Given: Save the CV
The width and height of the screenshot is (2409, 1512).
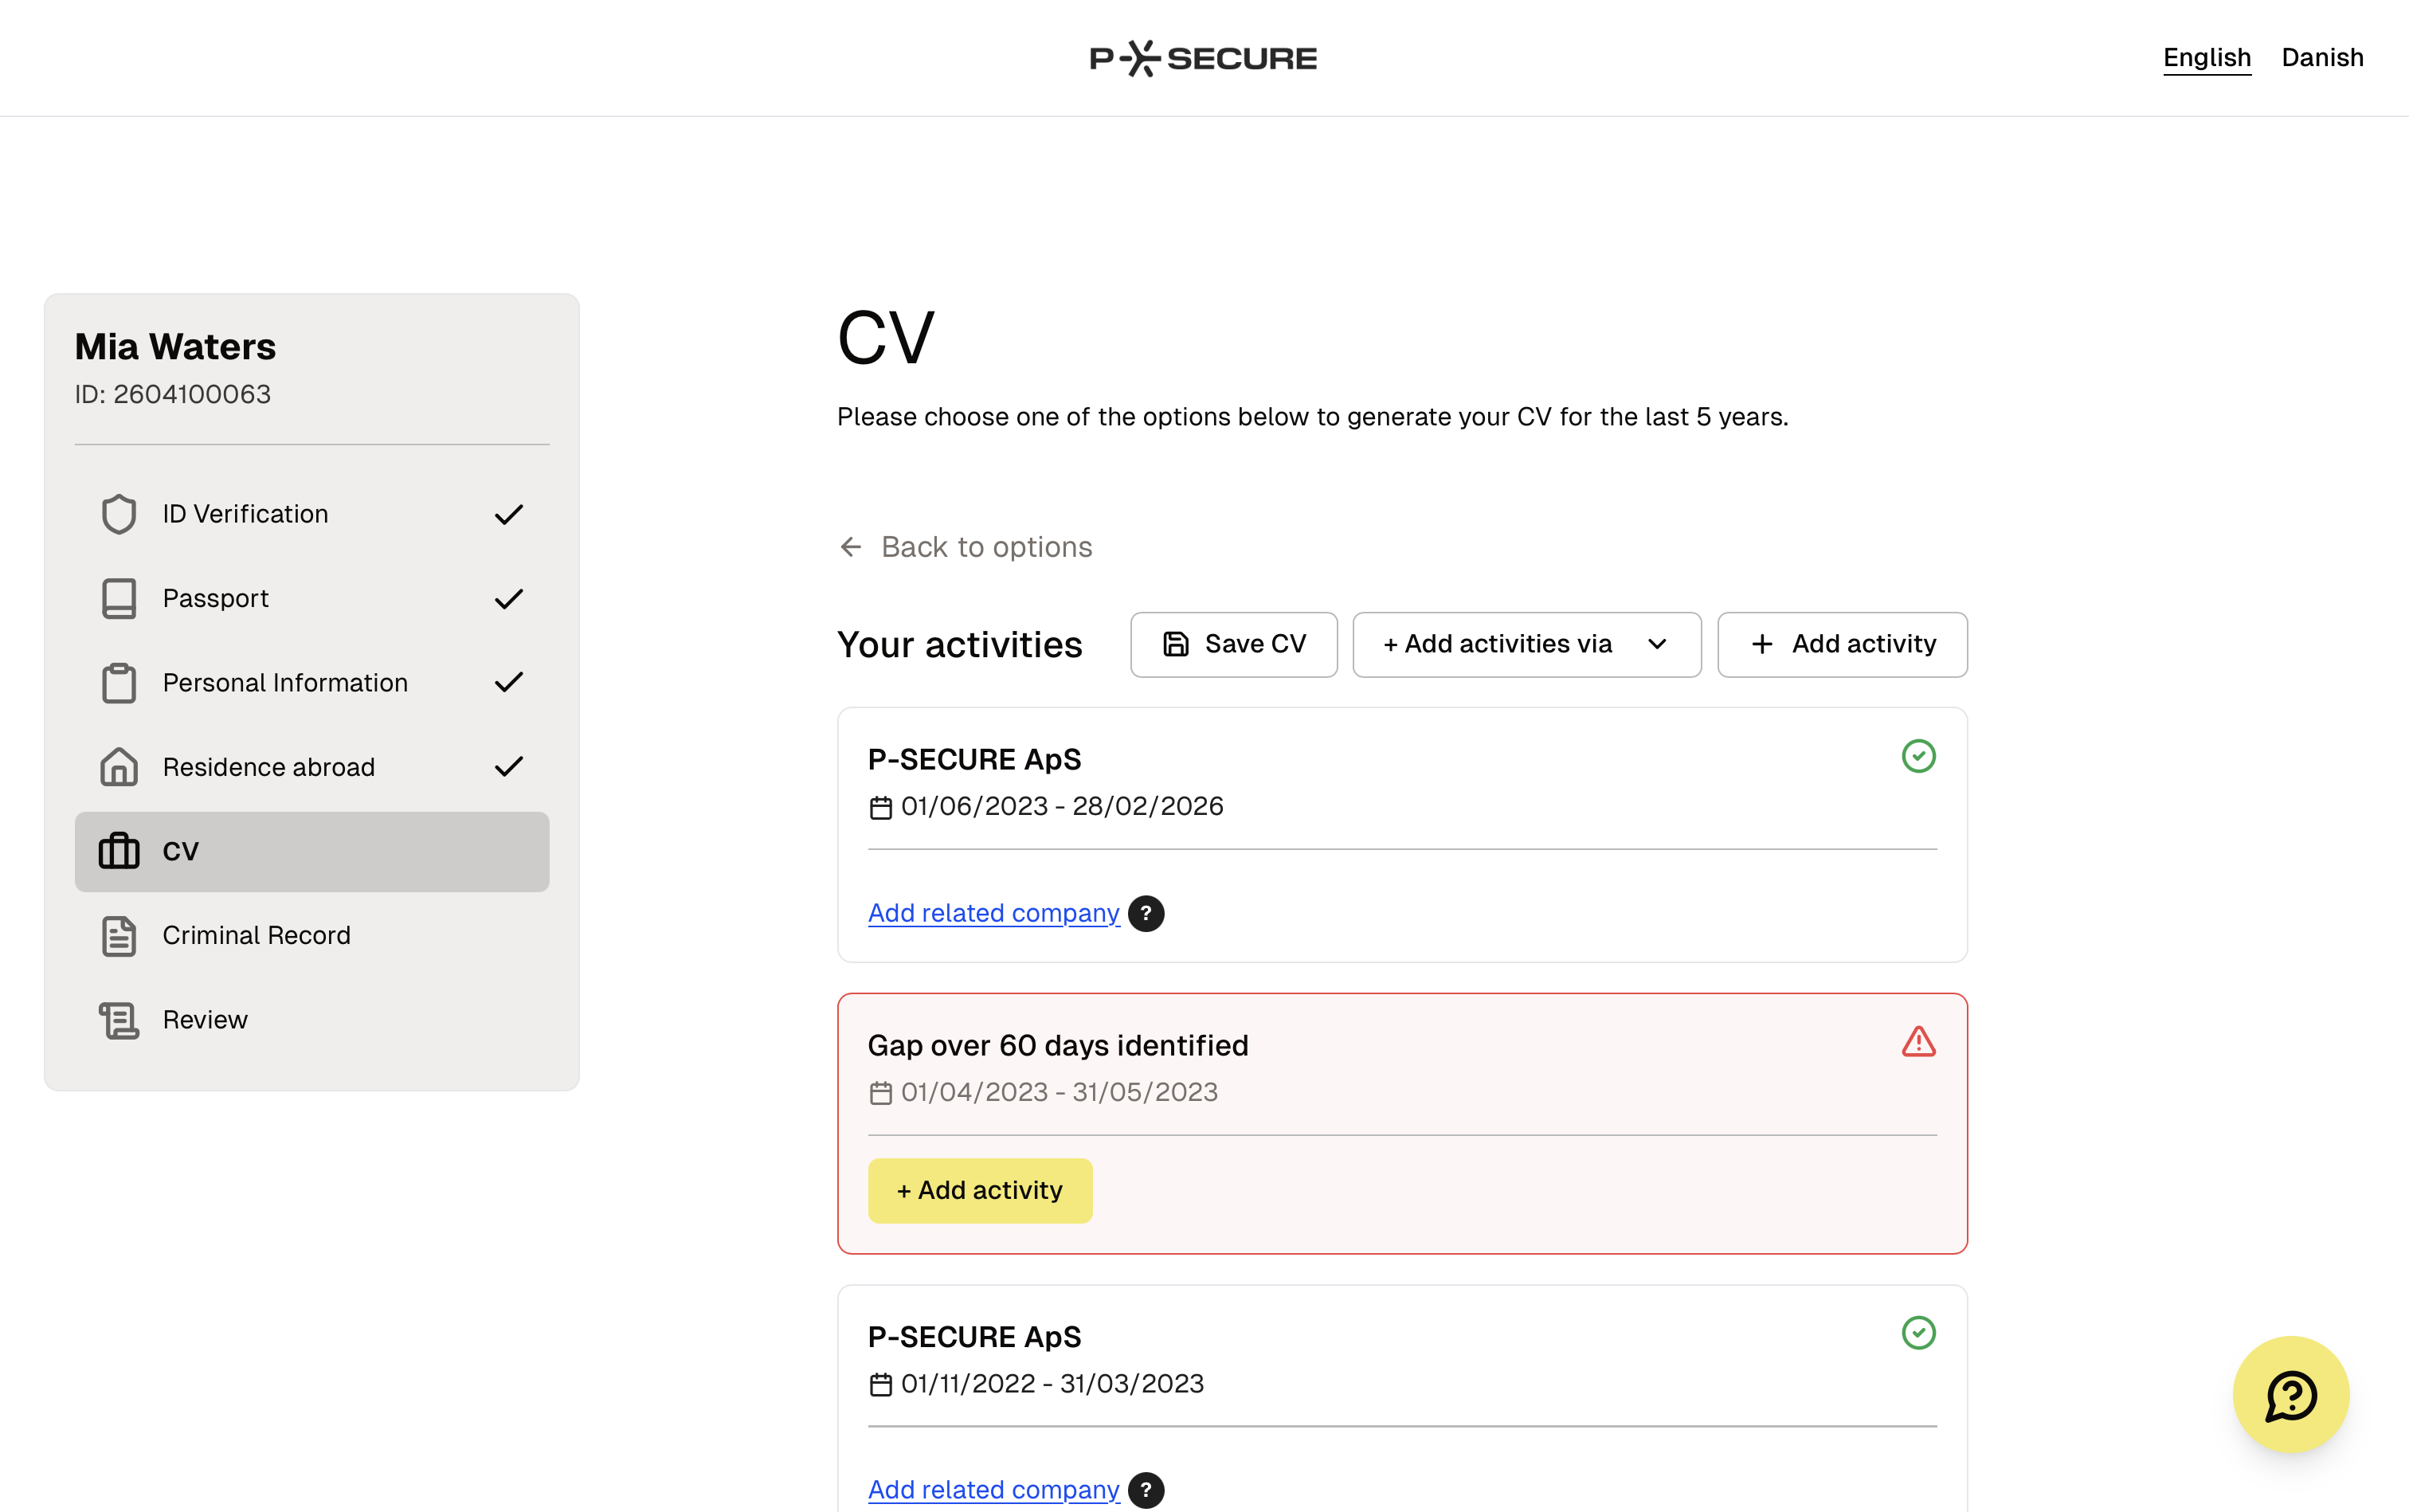Looking at the screenshot, I should coord(1233,644).
